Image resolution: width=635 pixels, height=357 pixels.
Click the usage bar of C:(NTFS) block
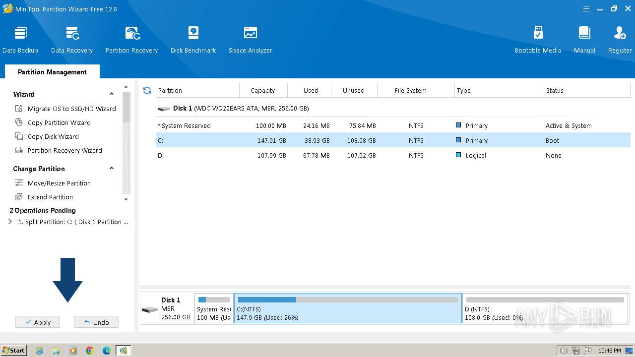[x=348, y=299]
